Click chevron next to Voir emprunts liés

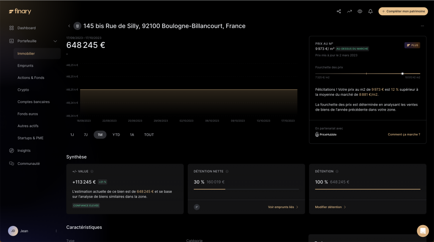297,207
